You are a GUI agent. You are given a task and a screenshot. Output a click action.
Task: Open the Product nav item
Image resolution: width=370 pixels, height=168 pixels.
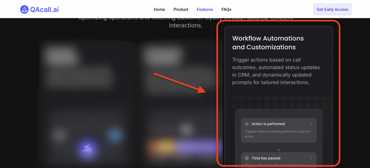click(181, 9)
